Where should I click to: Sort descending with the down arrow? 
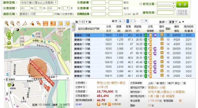click(183, 22)
